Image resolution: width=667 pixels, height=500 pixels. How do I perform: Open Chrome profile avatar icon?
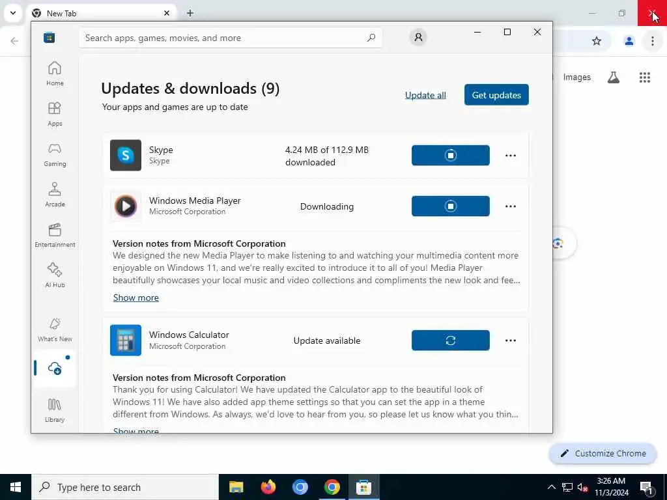[629, 41]
